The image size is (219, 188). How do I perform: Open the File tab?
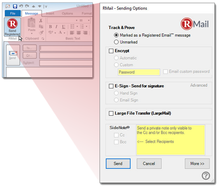pyautogui.click(x=13, y=13)
